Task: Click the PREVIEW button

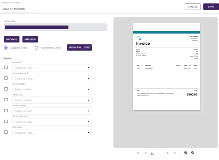Action: 30,39
